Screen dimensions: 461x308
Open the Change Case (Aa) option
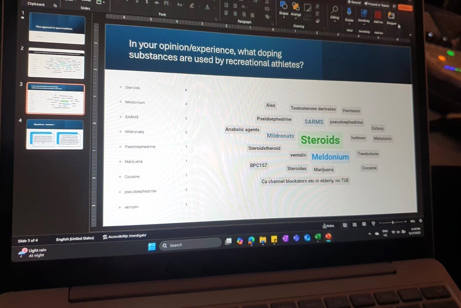180,4
